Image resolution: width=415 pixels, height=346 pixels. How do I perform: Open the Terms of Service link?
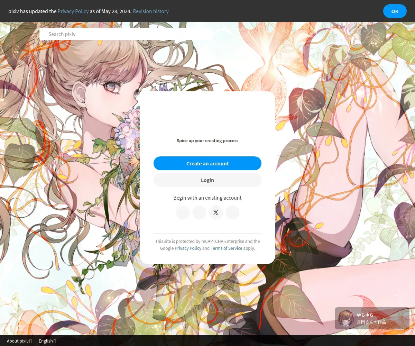click(226, 248)
